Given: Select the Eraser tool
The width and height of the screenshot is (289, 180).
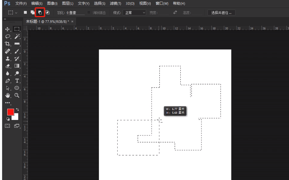Looking at the screenshot, I should (7, 66).
